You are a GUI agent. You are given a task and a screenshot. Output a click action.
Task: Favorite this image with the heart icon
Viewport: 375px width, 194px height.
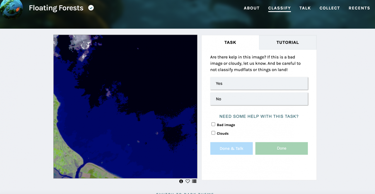coord(188,181)
